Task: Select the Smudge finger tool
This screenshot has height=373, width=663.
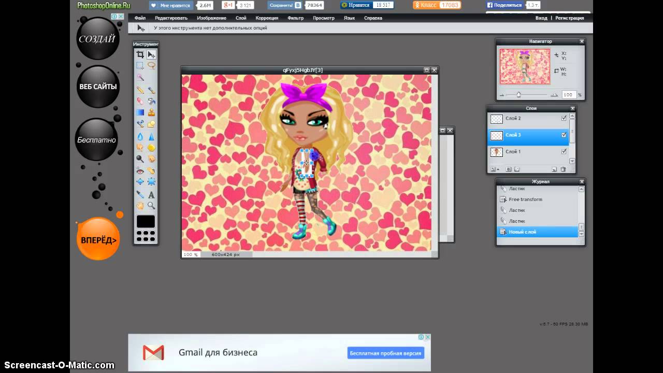Action: pos(140,148)
